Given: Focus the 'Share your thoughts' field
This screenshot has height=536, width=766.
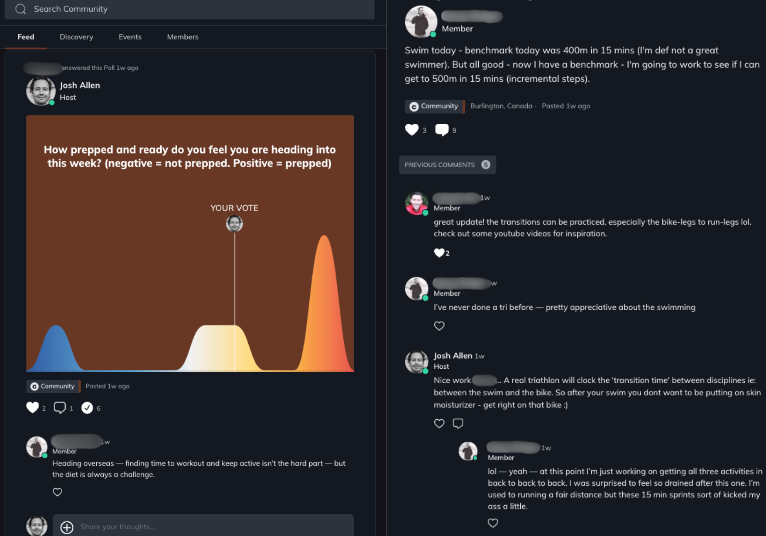Looking at the screenshot, I should 203,526.
